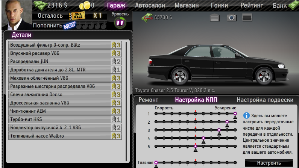This screenshot has height=168, width=299.
Task: Click Пополнить to refill nitro
Action: coord(48,26)
